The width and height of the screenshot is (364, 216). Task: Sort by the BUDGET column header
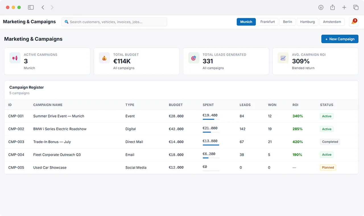click(176, 105)
